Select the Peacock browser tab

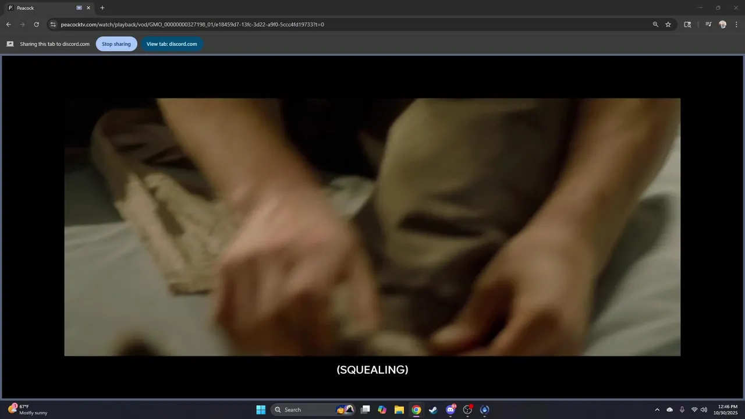(49, 8)
